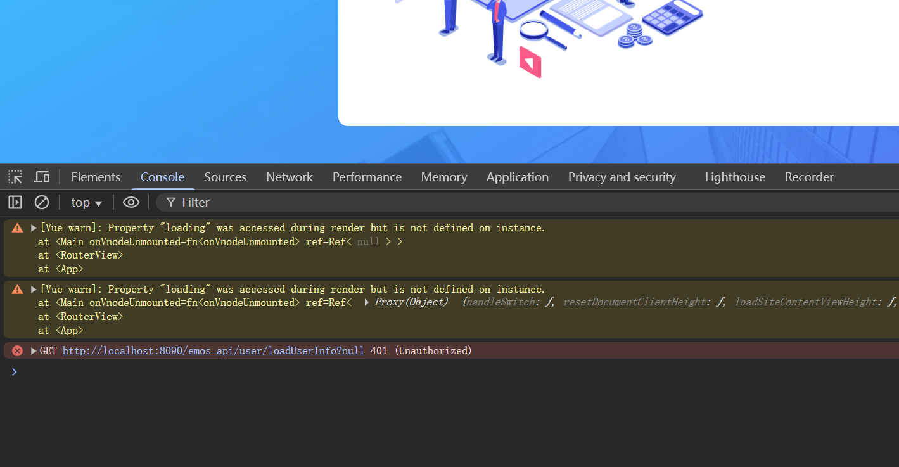This screenshot has width=899, height=467.
Task: Switch to the Memory tab
Action: pyautogui.click(x=444, y=177)
